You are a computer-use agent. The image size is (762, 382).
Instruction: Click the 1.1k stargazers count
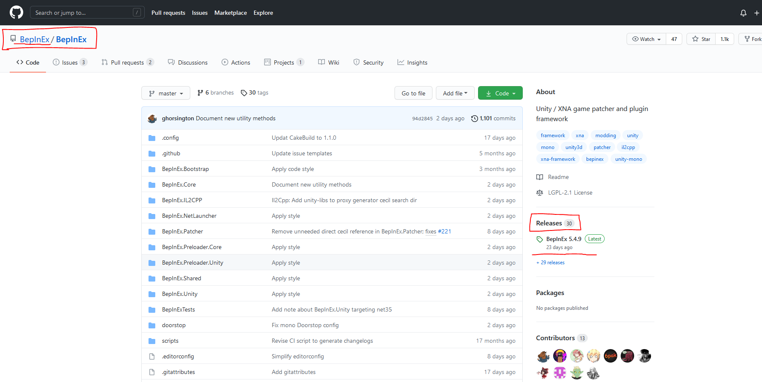[725, 39]
